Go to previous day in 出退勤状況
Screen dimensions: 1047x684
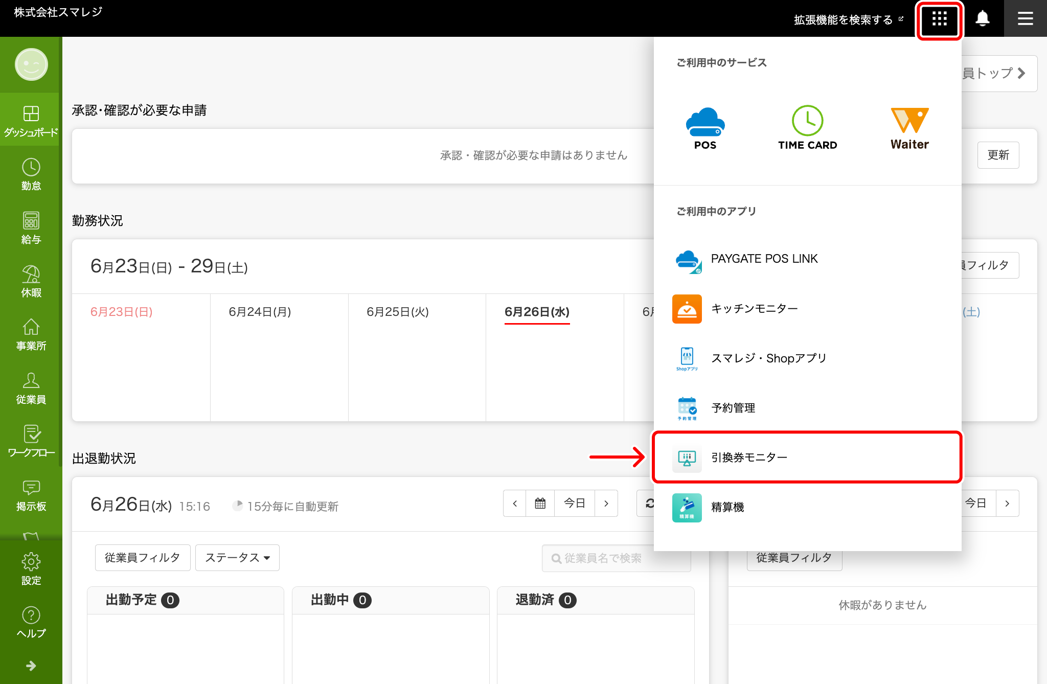[x=515, y=504]
